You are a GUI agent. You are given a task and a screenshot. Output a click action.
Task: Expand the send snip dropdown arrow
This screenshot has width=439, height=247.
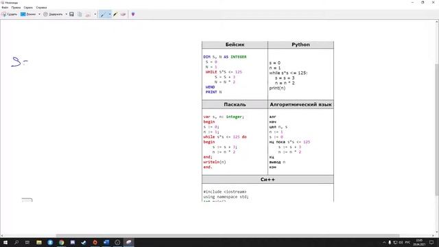tap(95, 14)
